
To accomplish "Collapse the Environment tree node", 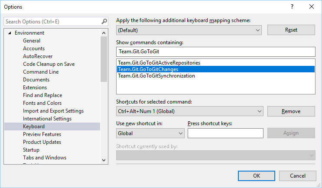I will click(x=10, y=33).
